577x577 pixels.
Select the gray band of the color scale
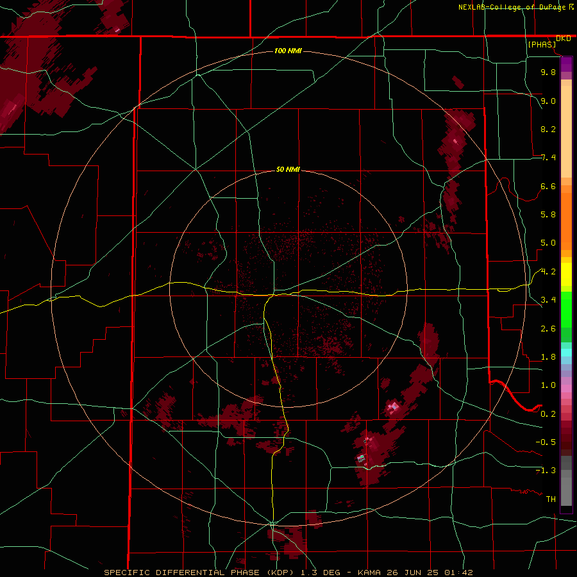pyautogui.click(x=566, y=481)
